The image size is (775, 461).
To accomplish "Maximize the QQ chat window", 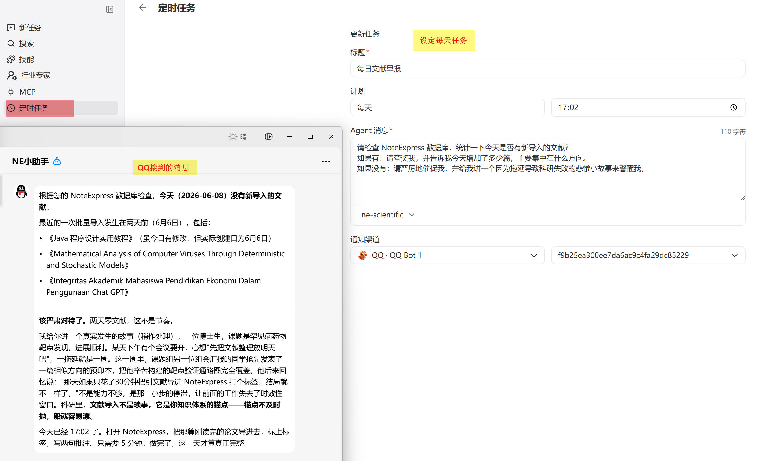I will pyautogui.click(x=310, y=137).
